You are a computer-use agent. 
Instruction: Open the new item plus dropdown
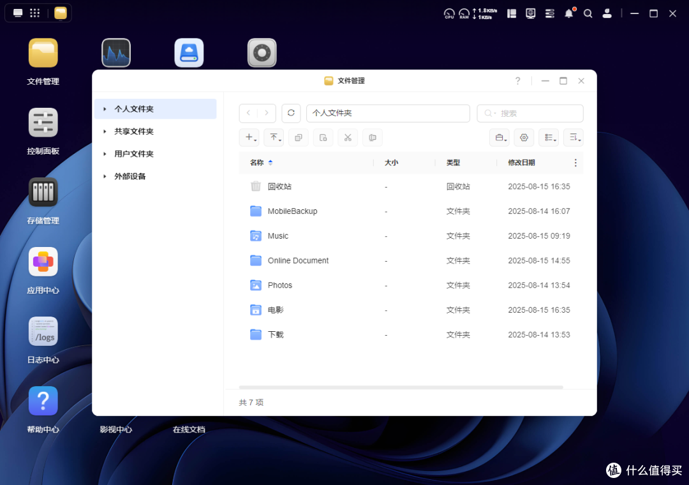(x=249, y=138)
